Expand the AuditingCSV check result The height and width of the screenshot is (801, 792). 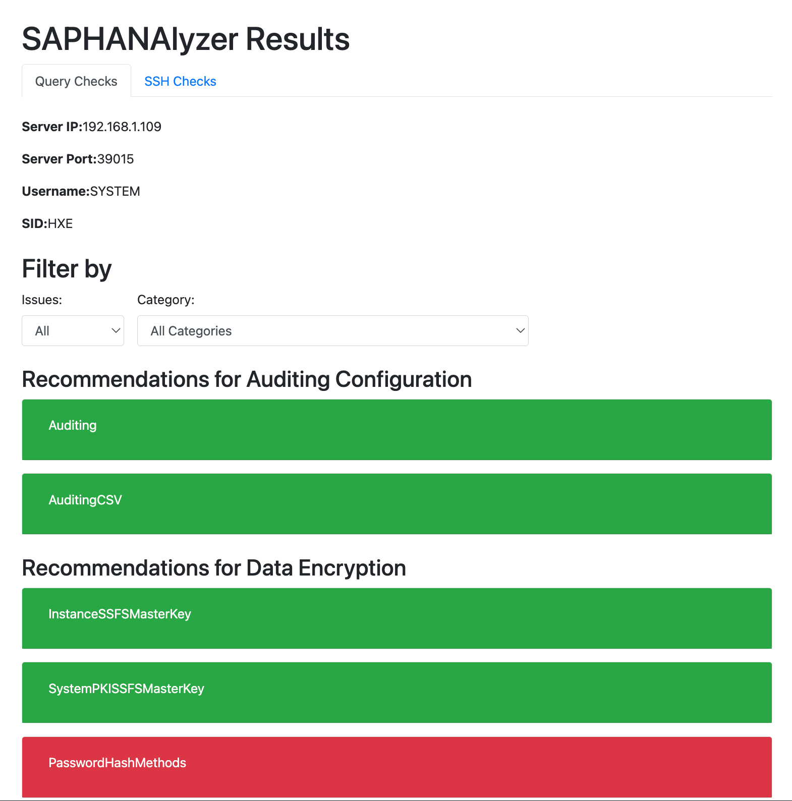pyautogui.click(x=397, y=503)
